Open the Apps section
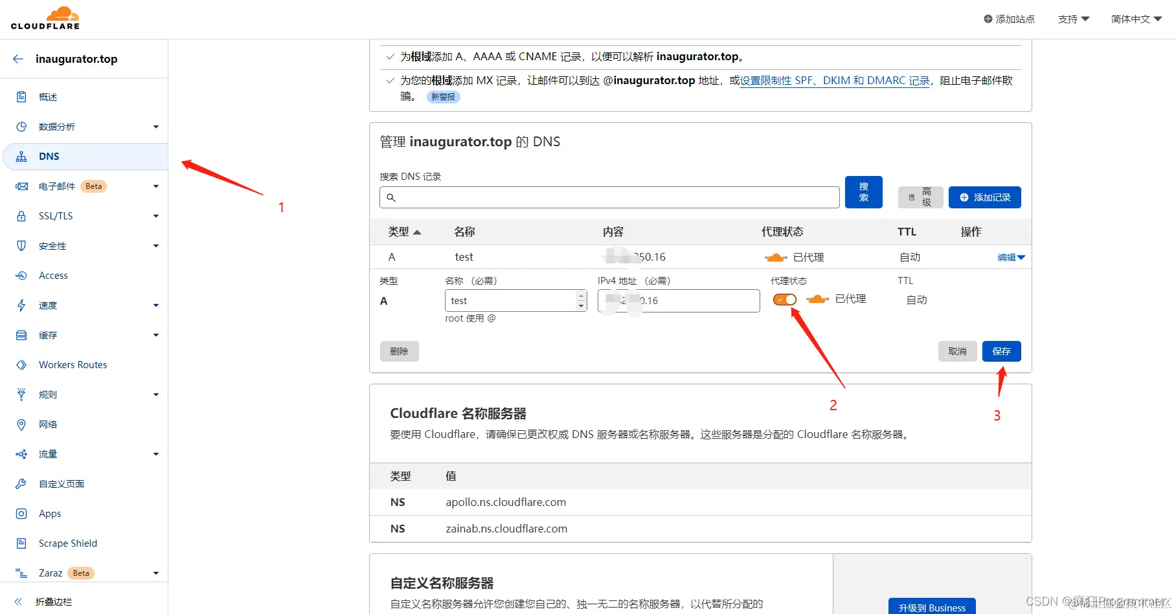 point(49,513)
